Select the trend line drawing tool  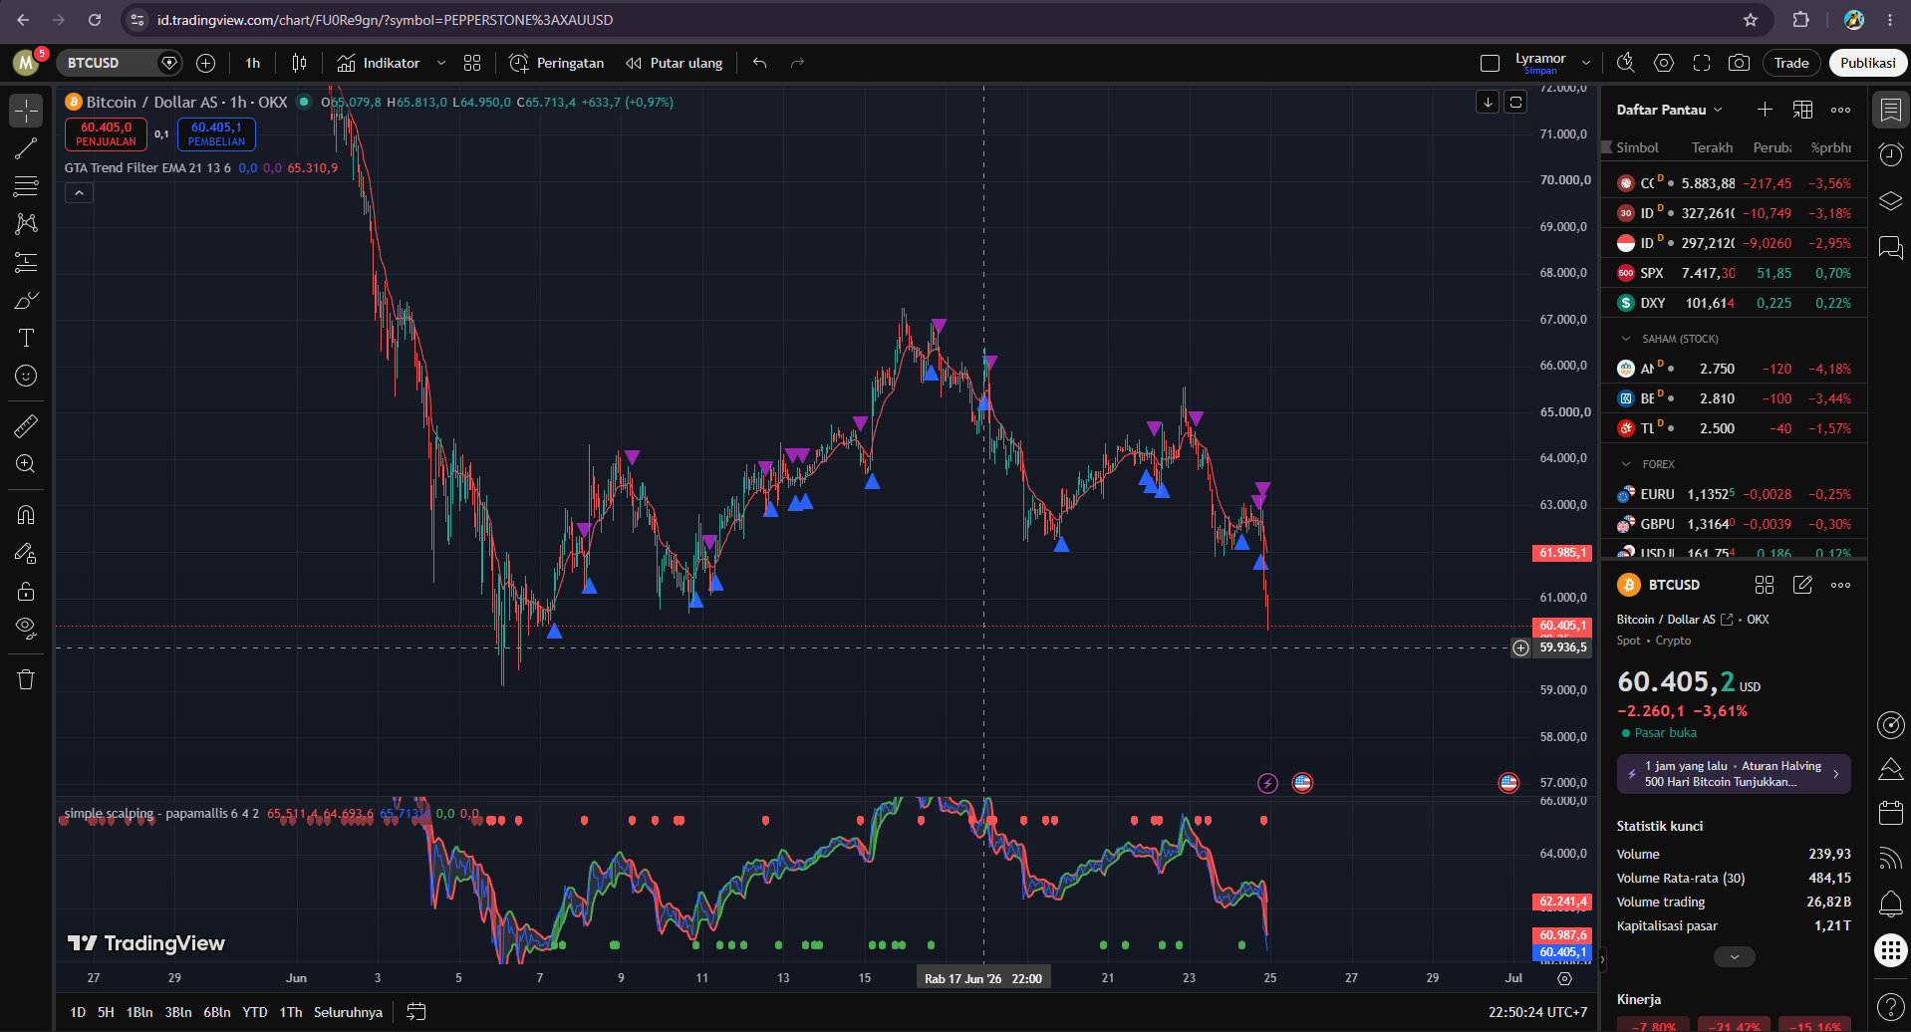pos(26,149)
